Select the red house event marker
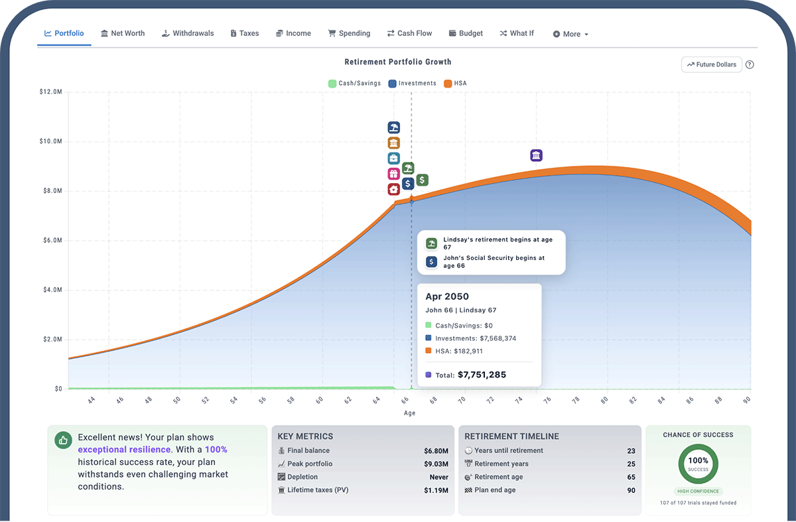Viewport: 796px width, 522px height. click(x=393, y=189)
